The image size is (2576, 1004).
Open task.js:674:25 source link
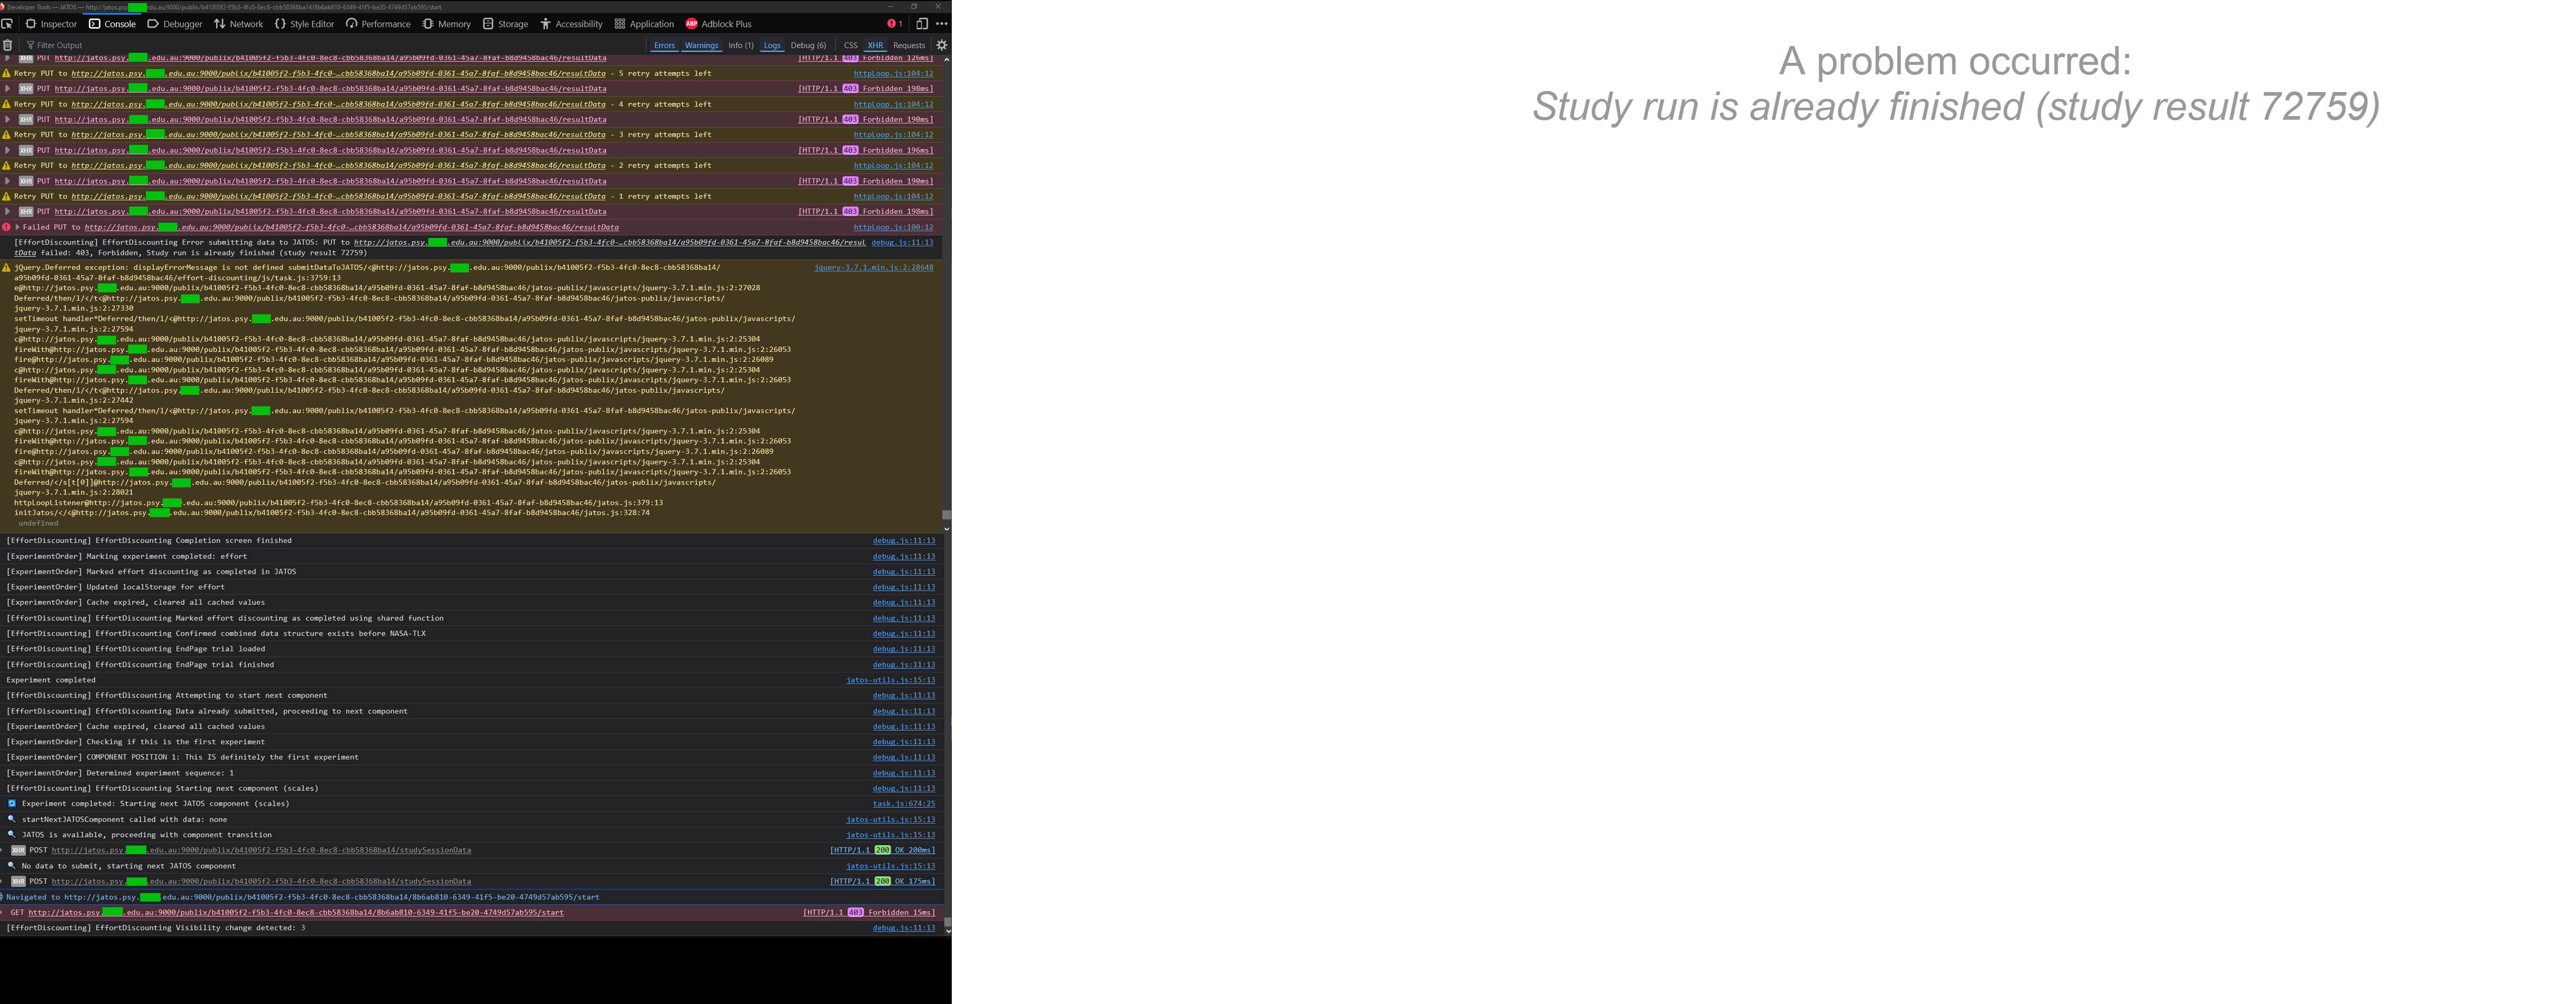click(903, 804)
